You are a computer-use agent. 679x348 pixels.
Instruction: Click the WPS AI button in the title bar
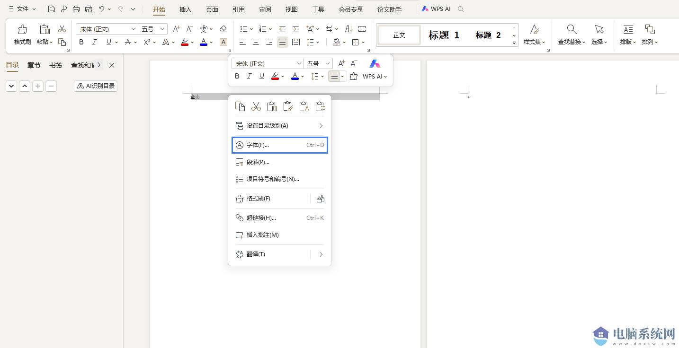click(x=437, y=9)
